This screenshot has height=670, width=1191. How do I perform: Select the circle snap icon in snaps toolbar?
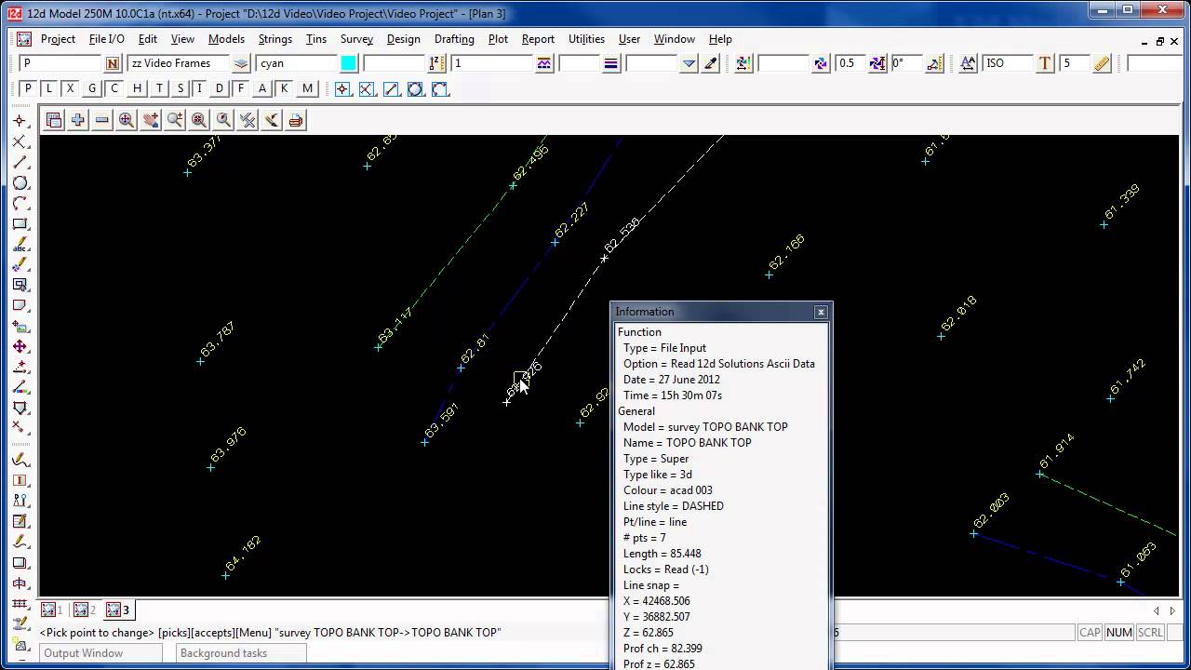click(x=416, y=89)
